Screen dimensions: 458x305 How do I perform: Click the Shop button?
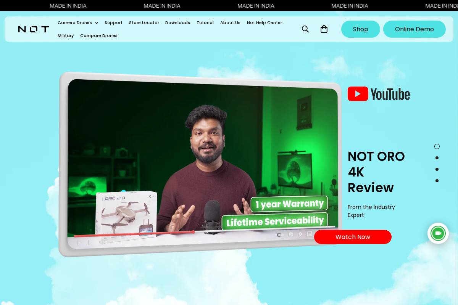(361, 29)
